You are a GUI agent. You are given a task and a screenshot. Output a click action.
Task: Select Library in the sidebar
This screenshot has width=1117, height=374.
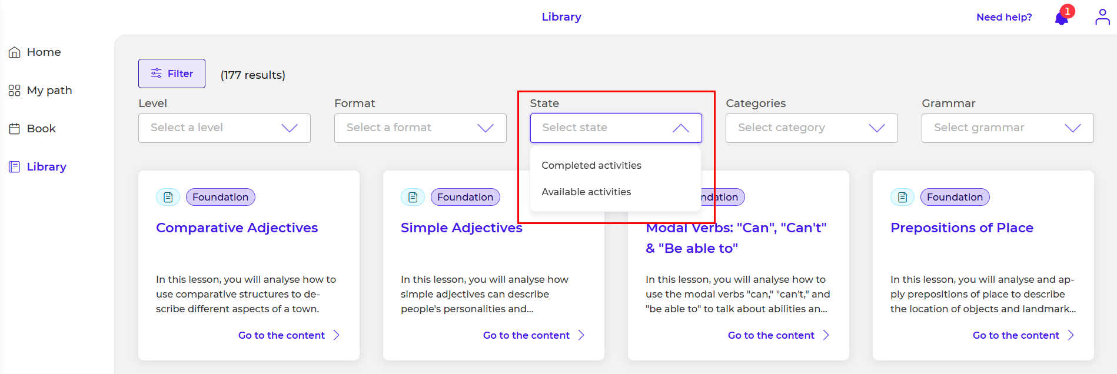(x=38, y=167)
